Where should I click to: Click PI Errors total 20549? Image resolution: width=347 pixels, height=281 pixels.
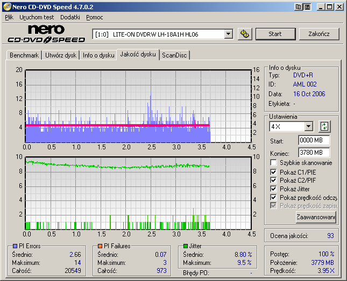[x=73, y=271]
